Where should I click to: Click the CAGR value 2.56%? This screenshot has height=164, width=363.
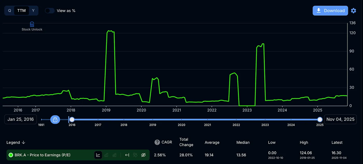point(160,155)
